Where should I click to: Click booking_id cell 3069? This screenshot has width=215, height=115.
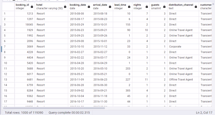pos(25,47)
